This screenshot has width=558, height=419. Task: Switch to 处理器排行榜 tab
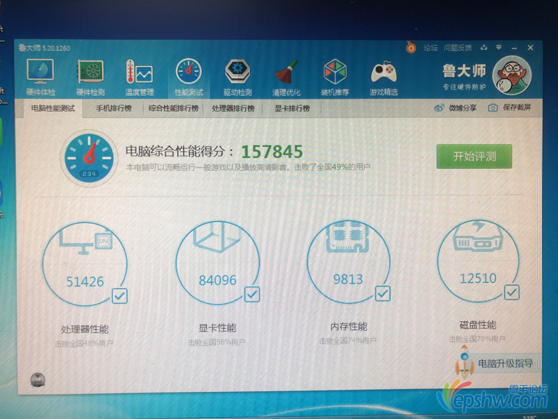coord(233,108)
